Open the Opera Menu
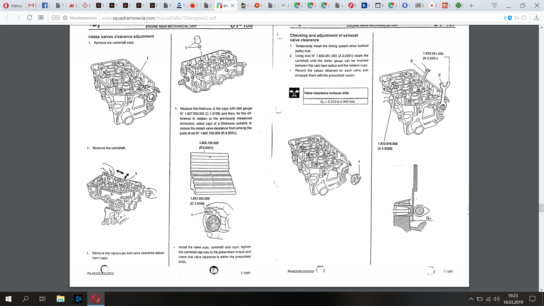This screenshot has width=544, height=306. pos(12,5)
